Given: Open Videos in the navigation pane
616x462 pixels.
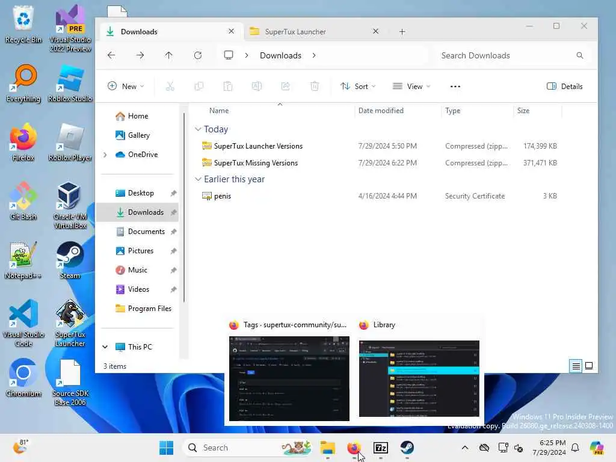Looking at the screenshot, I should [138, 289].
